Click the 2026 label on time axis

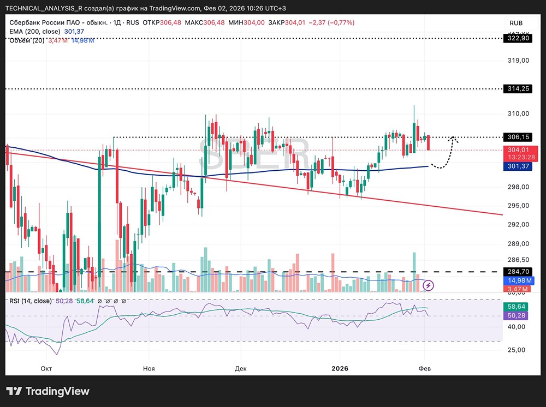[340, 368]
